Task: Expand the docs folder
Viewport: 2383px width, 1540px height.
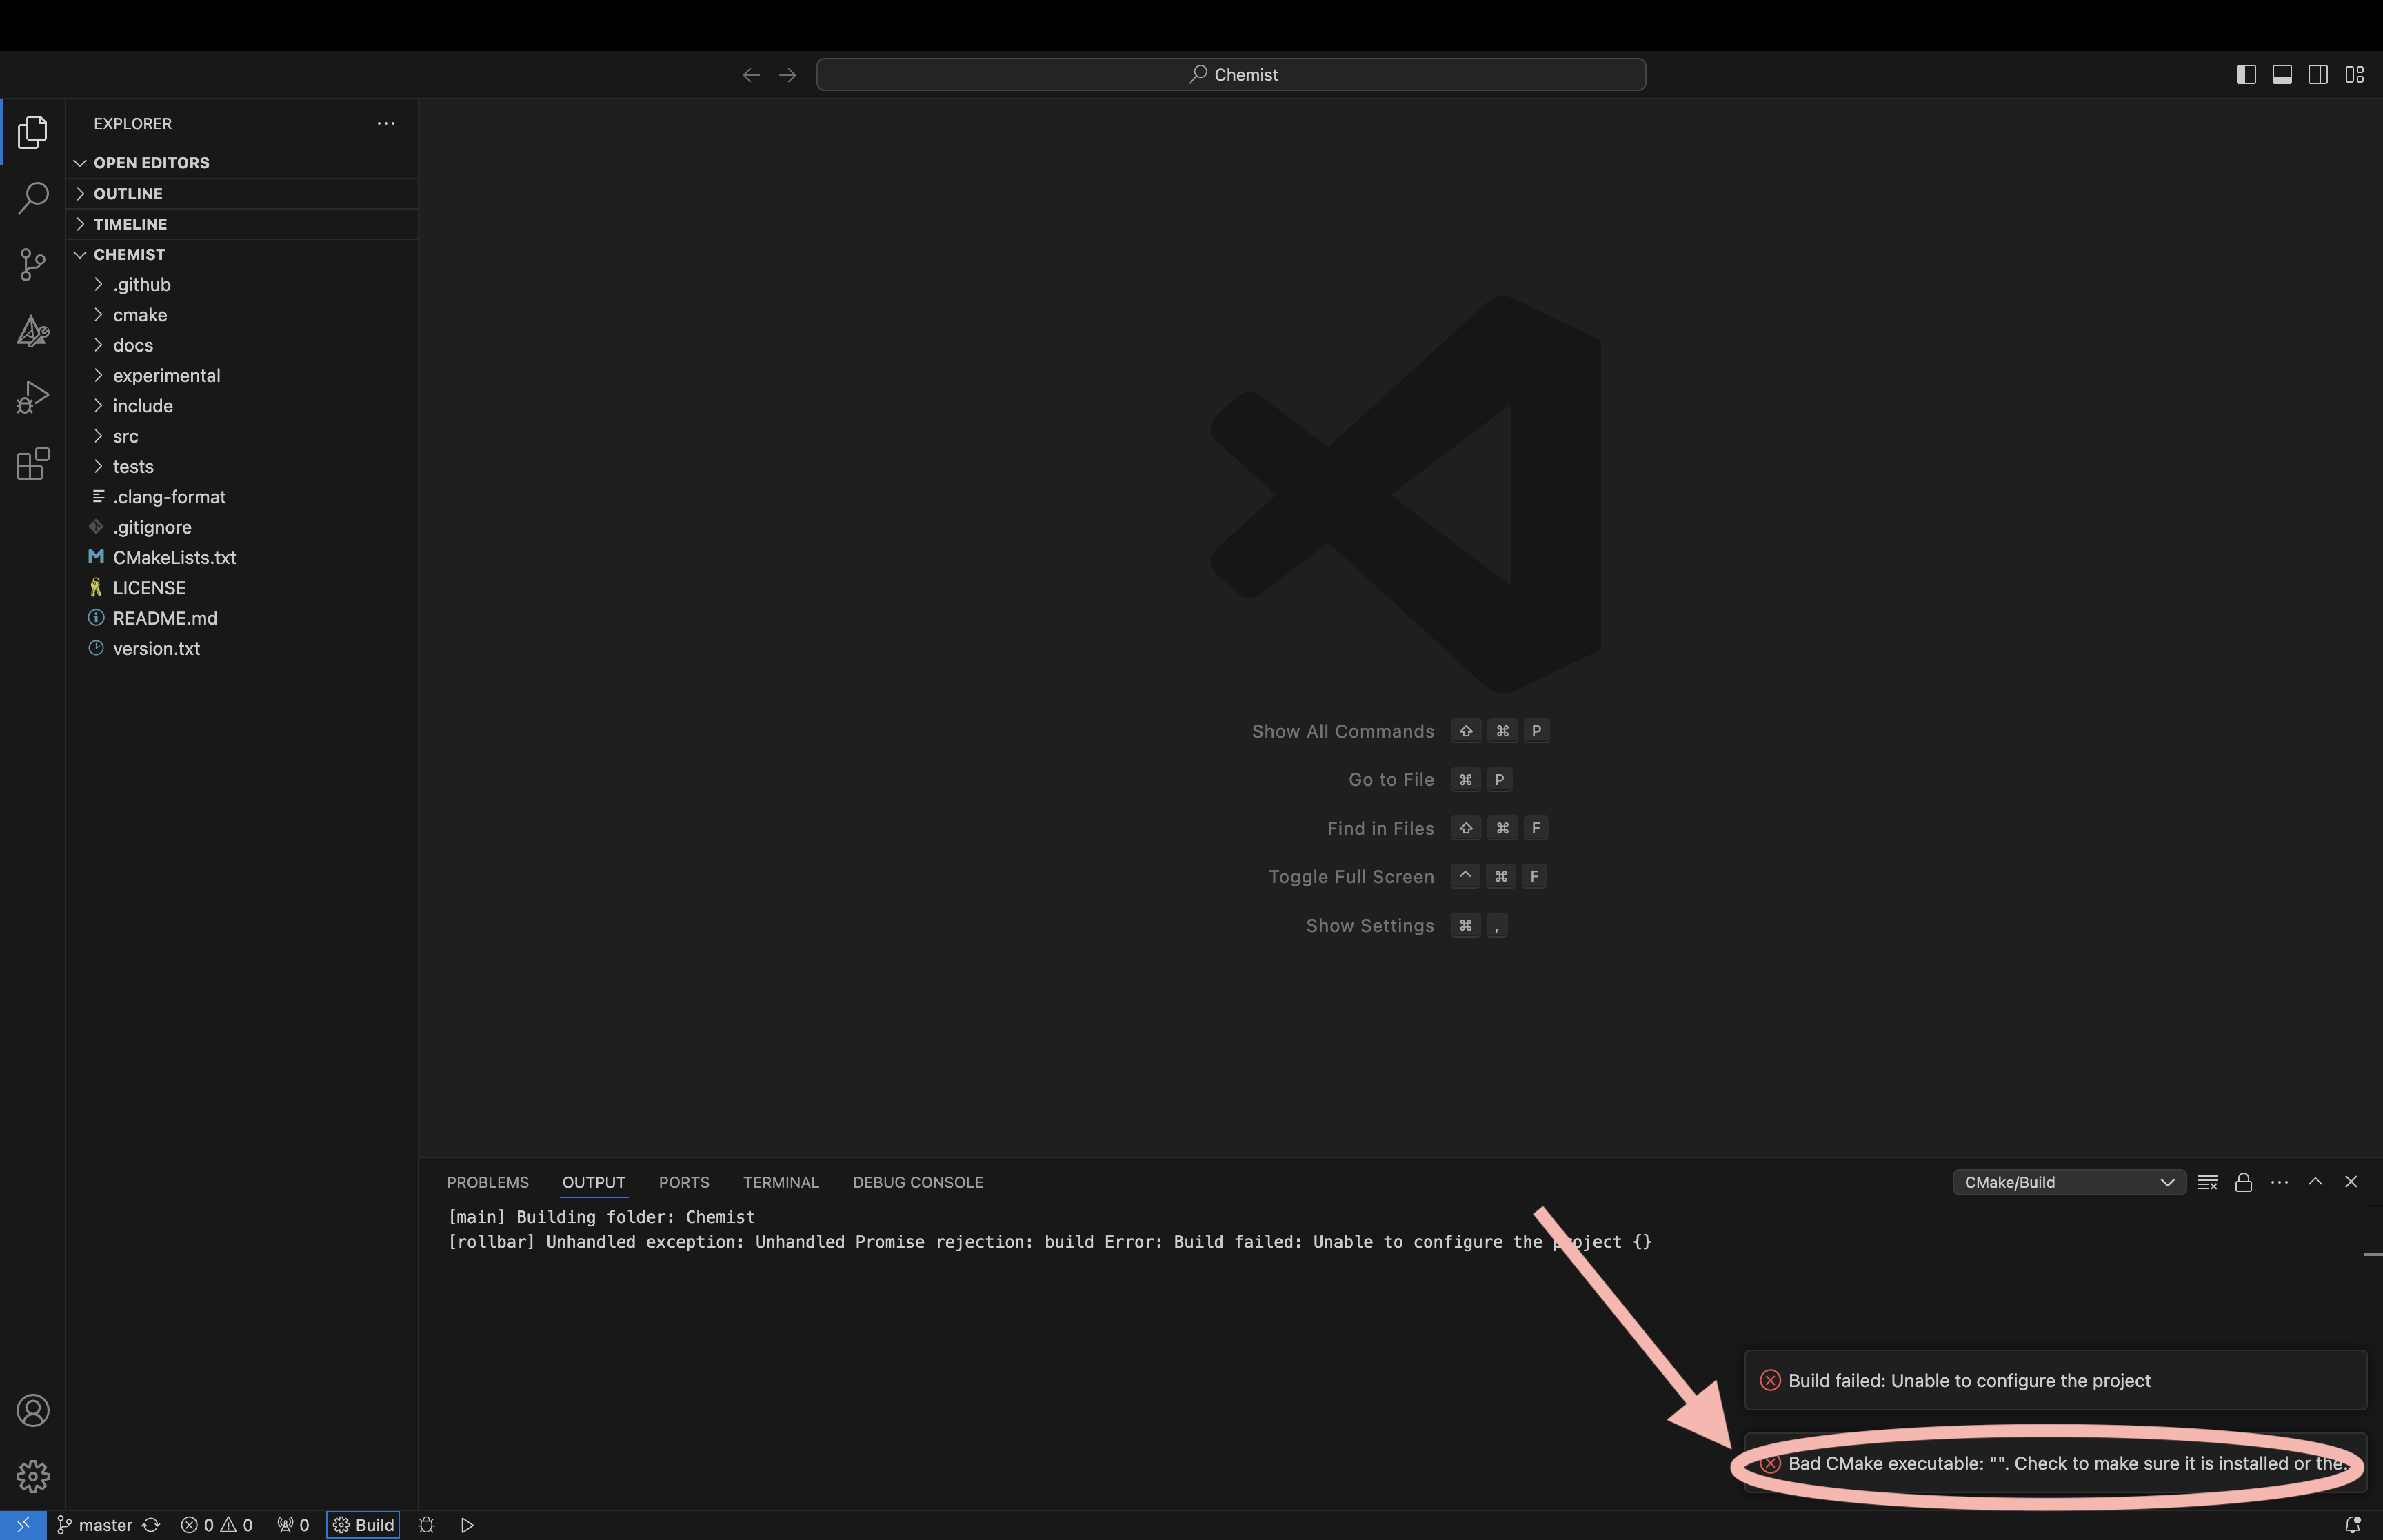Action: tap(242, 345)
